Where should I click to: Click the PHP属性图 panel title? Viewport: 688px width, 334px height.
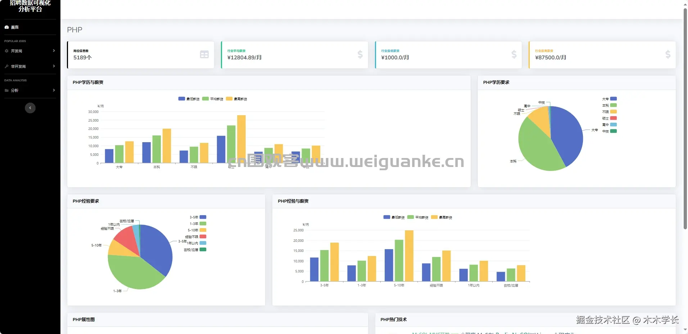[x=83, y=320]
